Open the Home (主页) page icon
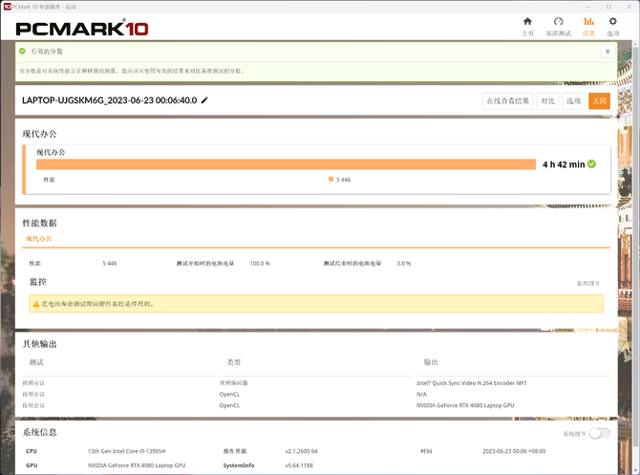The width and height of the screenshot is (640, 475). [527, 22]
